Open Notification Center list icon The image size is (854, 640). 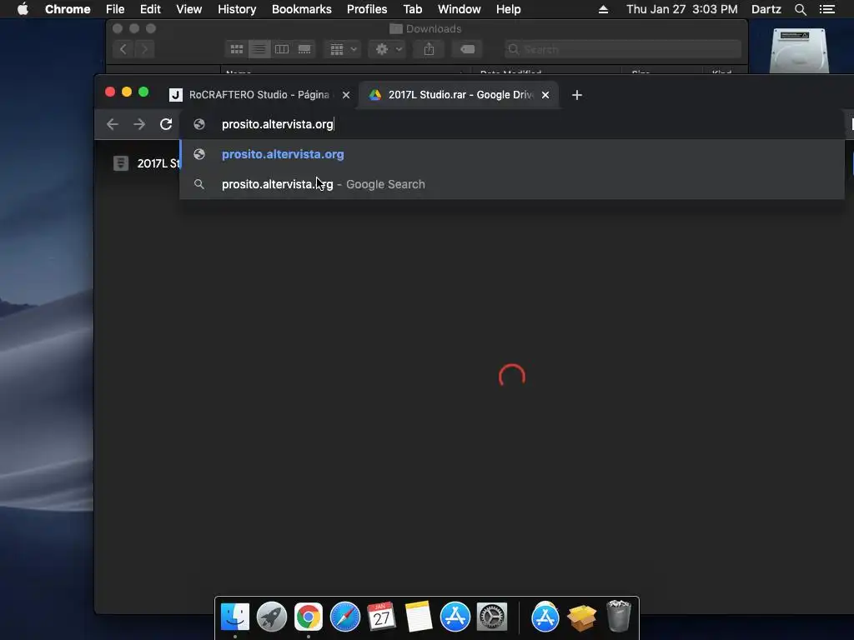point(827,9)
